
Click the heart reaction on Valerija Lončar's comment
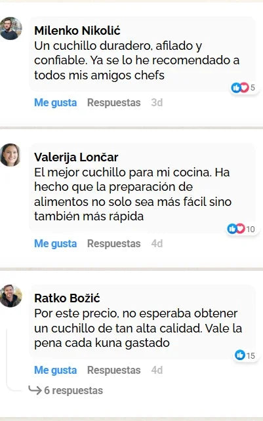pyautogui.click(x=240, y=229)
